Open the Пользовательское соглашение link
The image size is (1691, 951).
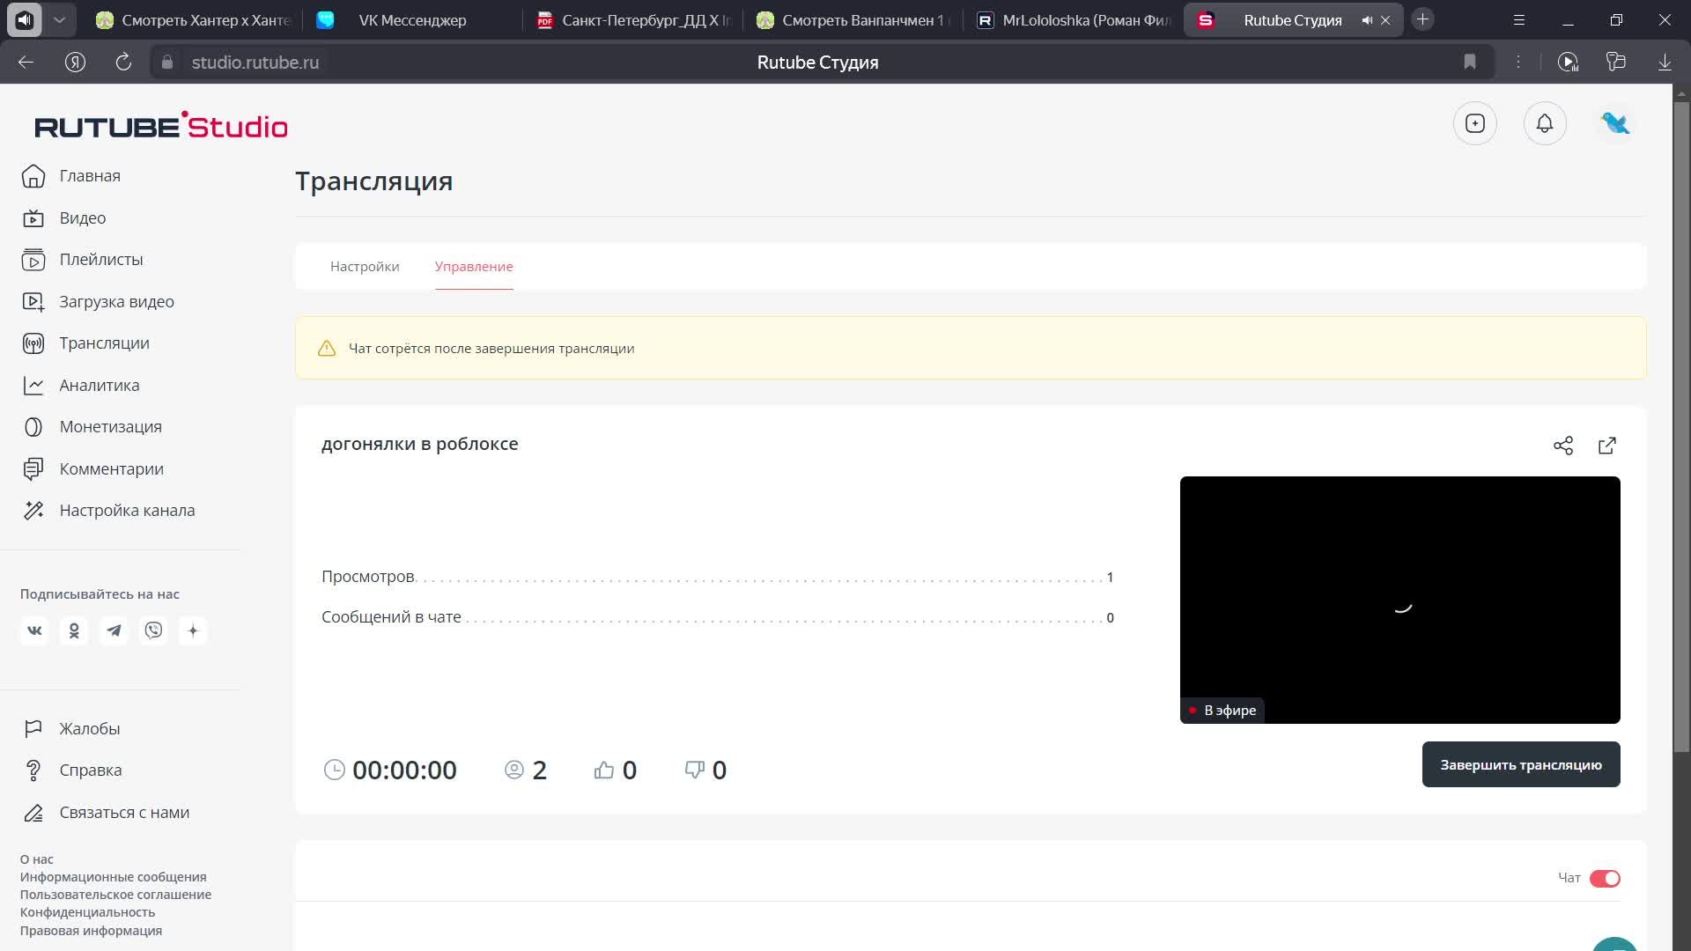click(115, 895)
